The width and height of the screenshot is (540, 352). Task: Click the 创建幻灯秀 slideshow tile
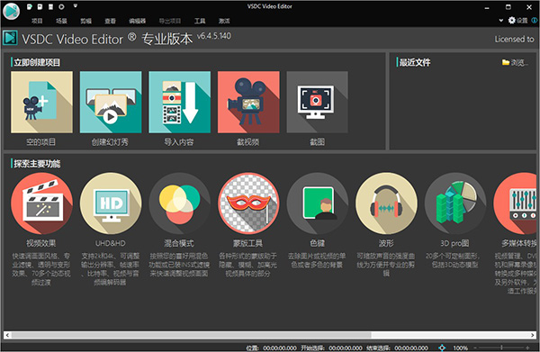(x=111, y=102)
